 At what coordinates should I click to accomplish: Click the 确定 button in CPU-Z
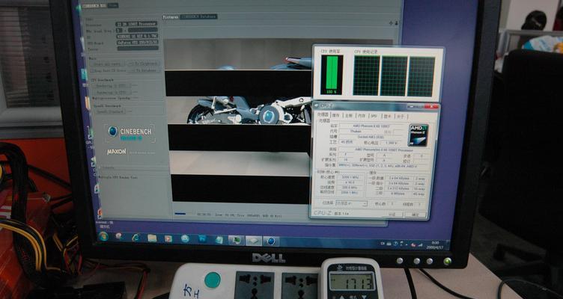click(x=416, y=215)
